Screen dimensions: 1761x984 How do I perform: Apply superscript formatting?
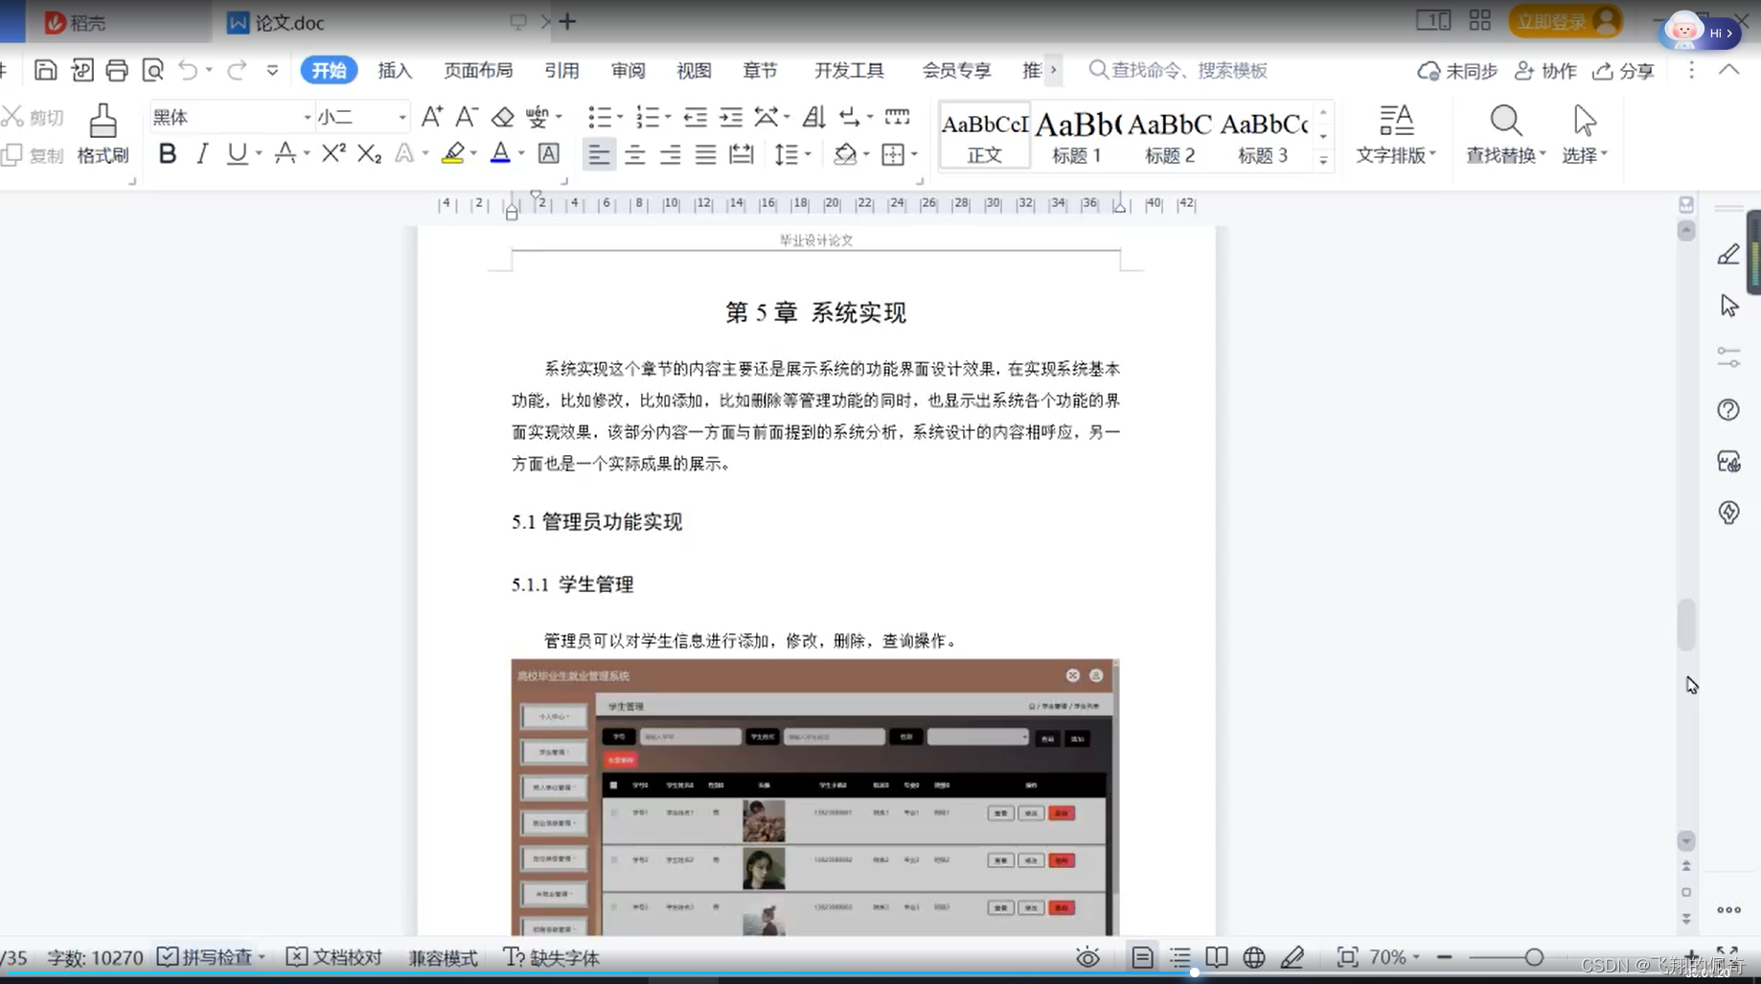coord(333,153)
